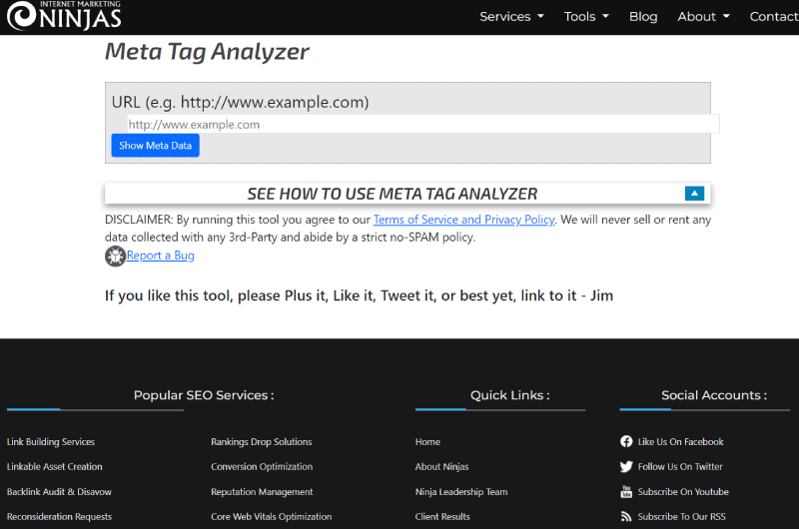The height and width of the screenshot is (529, 799).
Task: Open the Tools dropdown menu
Action: click(586, 17)
